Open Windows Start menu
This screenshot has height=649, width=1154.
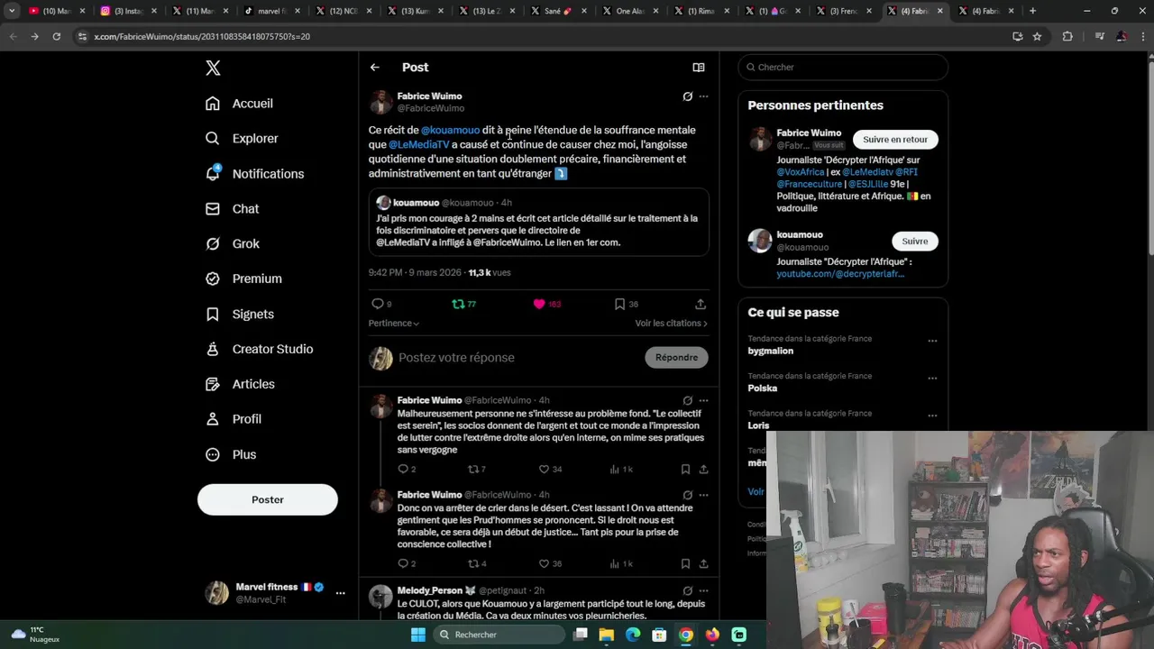417,635
